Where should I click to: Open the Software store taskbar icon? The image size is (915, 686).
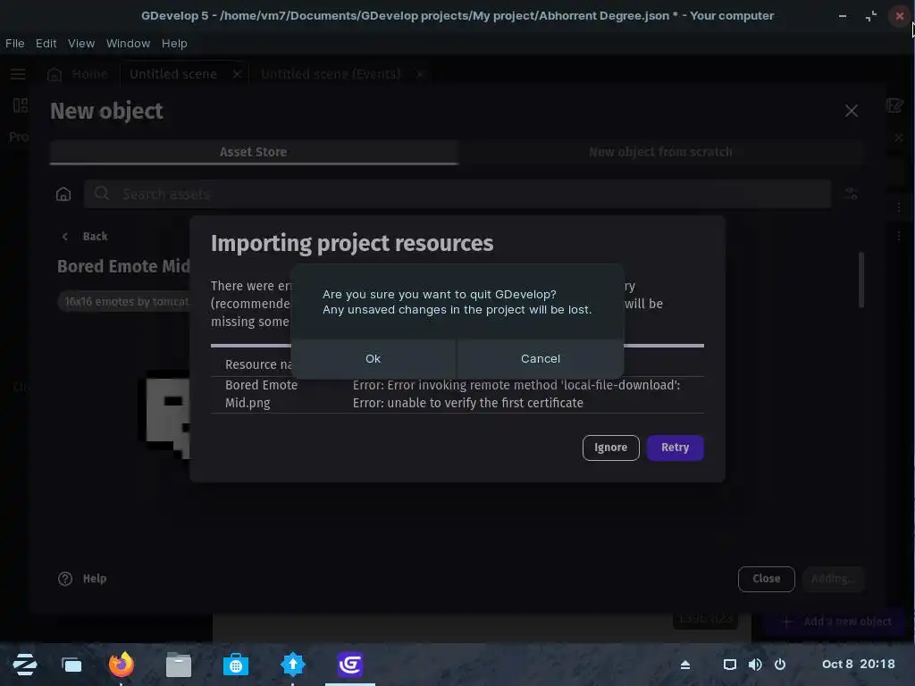click(236, 665)
